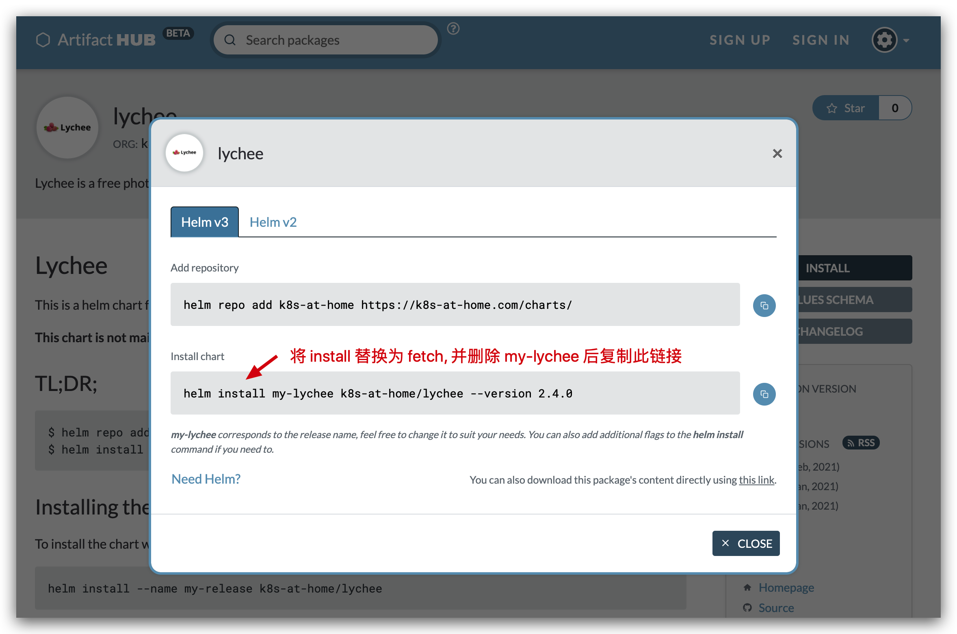The height and width of the screenshot is (634, 957).
Task: Star the lychee package
Action: [x=846, y=108]
